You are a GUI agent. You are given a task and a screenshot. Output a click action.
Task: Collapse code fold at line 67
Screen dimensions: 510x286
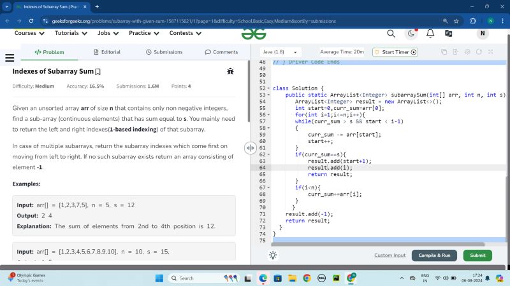pos(268,187)
